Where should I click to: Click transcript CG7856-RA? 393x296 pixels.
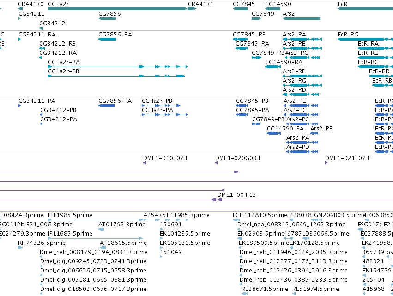107,39
